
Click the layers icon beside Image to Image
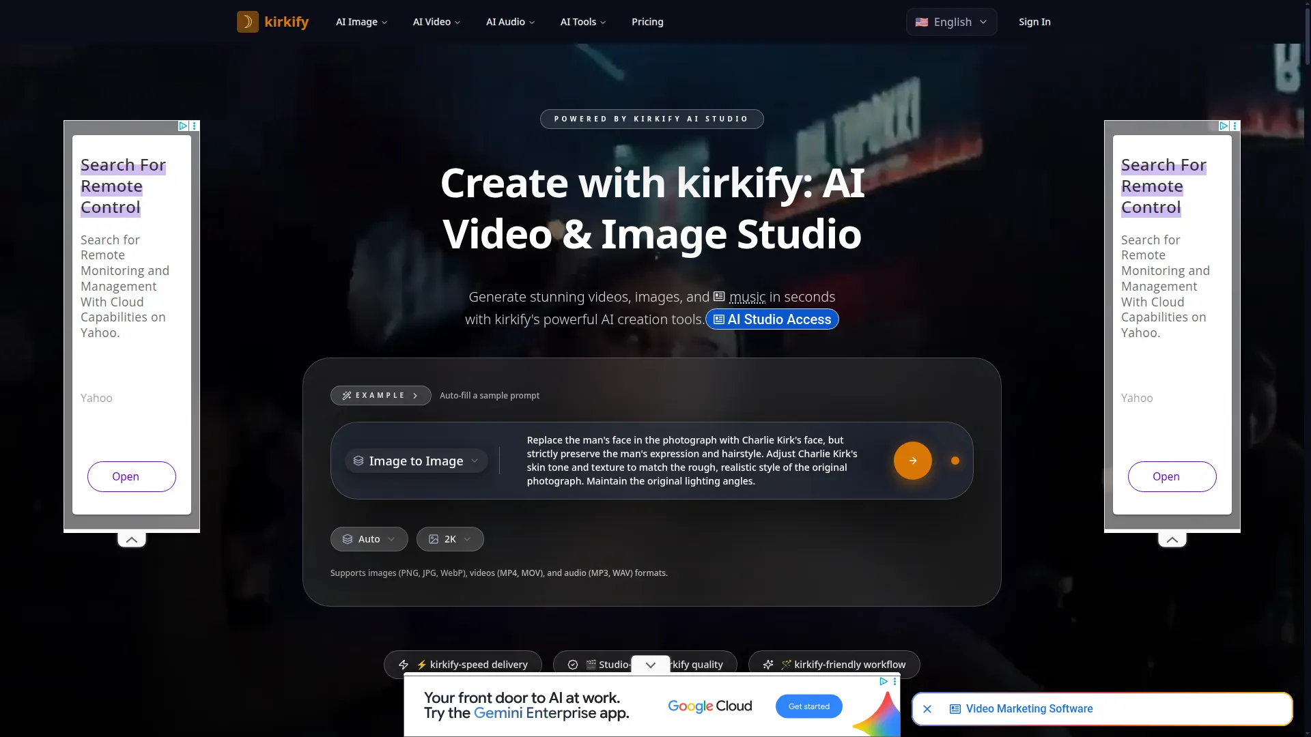coord(358,461)
